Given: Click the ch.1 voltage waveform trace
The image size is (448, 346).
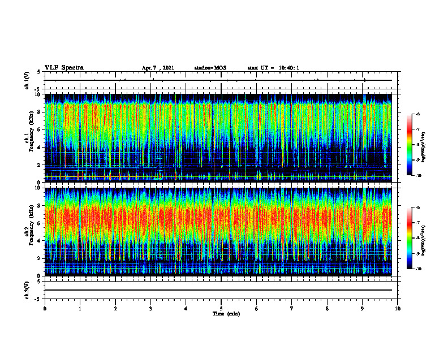Looking at the screenshot, I should (x=218, y=80).
